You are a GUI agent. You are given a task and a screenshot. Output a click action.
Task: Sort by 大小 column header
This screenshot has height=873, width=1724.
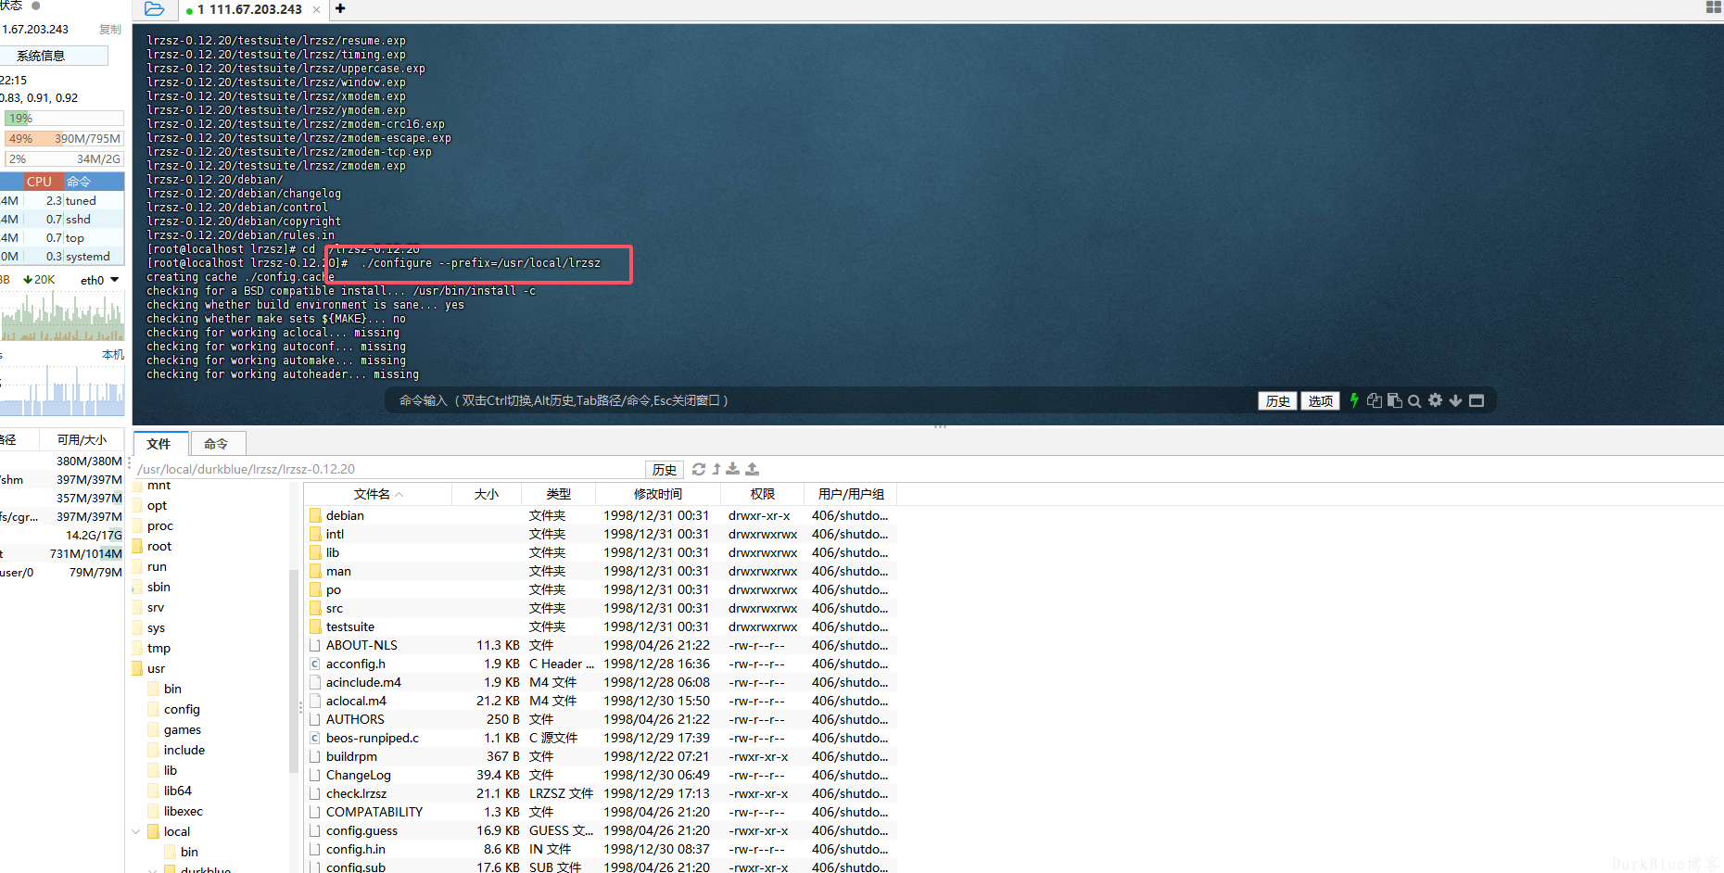(487, 494)
